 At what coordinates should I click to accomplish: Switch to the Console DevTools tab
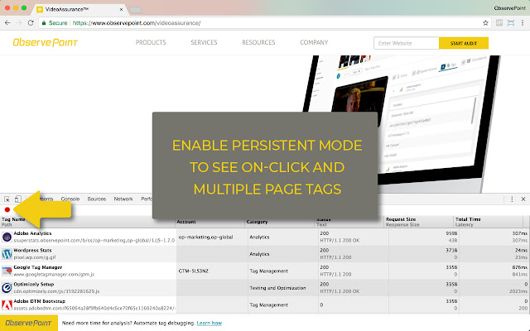coord(70,199)
